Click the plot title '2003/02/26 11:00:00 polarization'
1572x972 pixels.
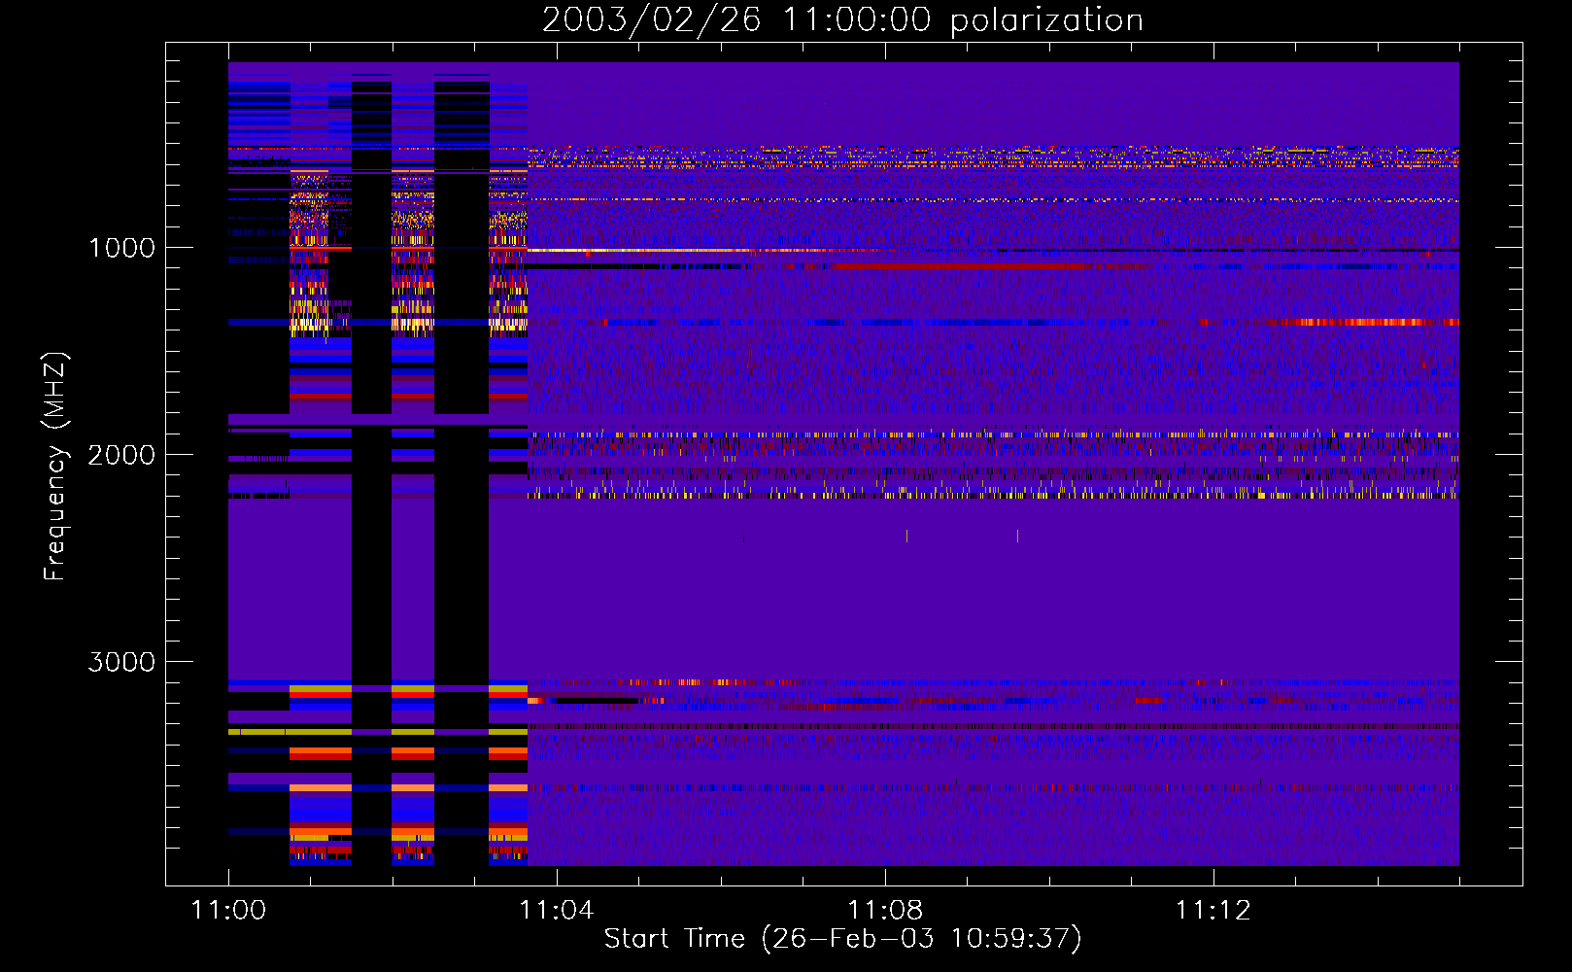click(842, 20)
